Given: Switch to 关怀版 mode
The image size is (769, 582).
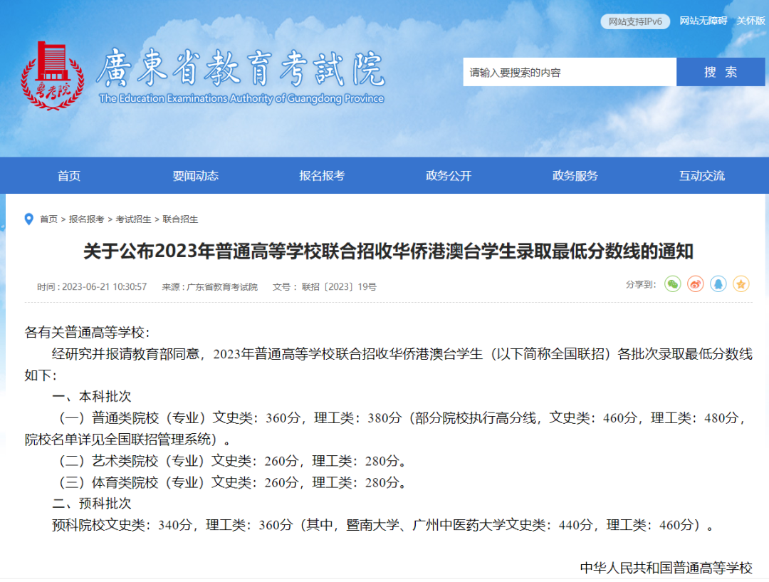Looking at the screenshot, I should coord(751,21).
